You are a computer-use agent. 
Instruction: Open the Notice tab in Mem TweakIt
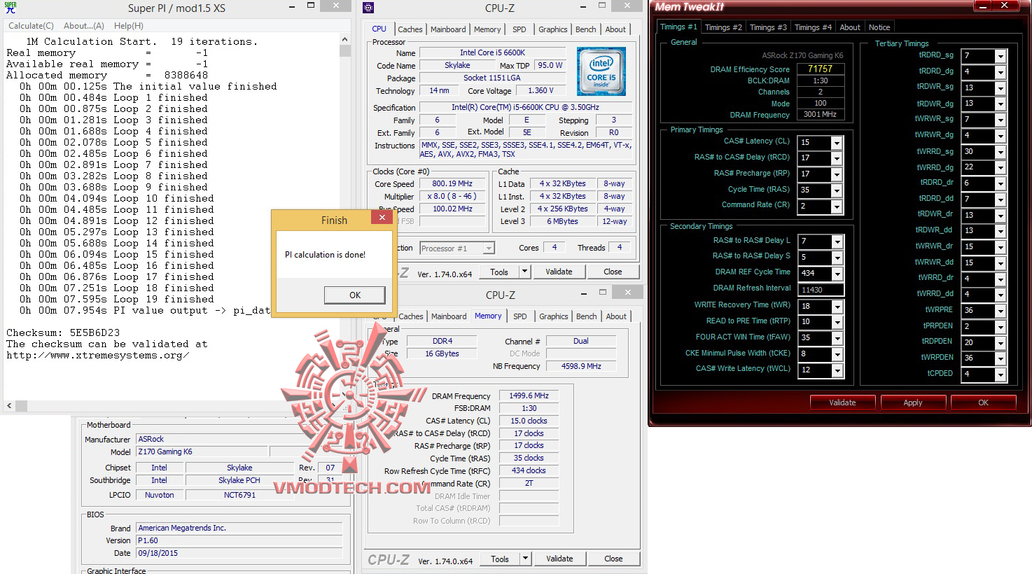879,27
